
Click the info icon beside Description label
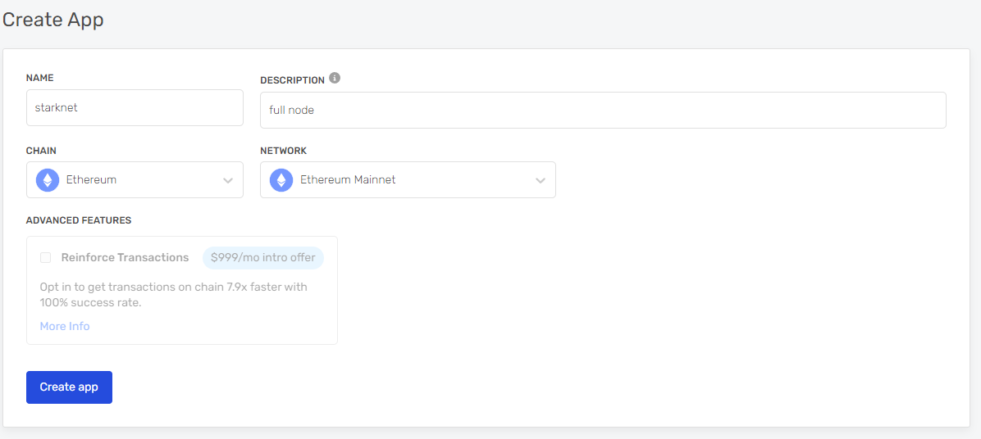(x=335, y=78)
